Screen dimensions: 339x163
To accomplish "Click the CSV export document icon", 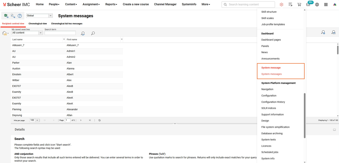I will (x=13, y=16).
